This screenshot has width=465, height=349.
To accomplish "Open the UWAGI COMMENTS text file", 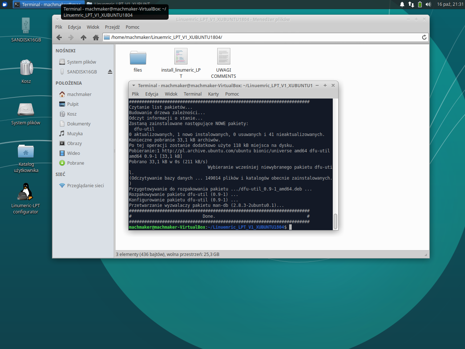I will click(224, 57).
